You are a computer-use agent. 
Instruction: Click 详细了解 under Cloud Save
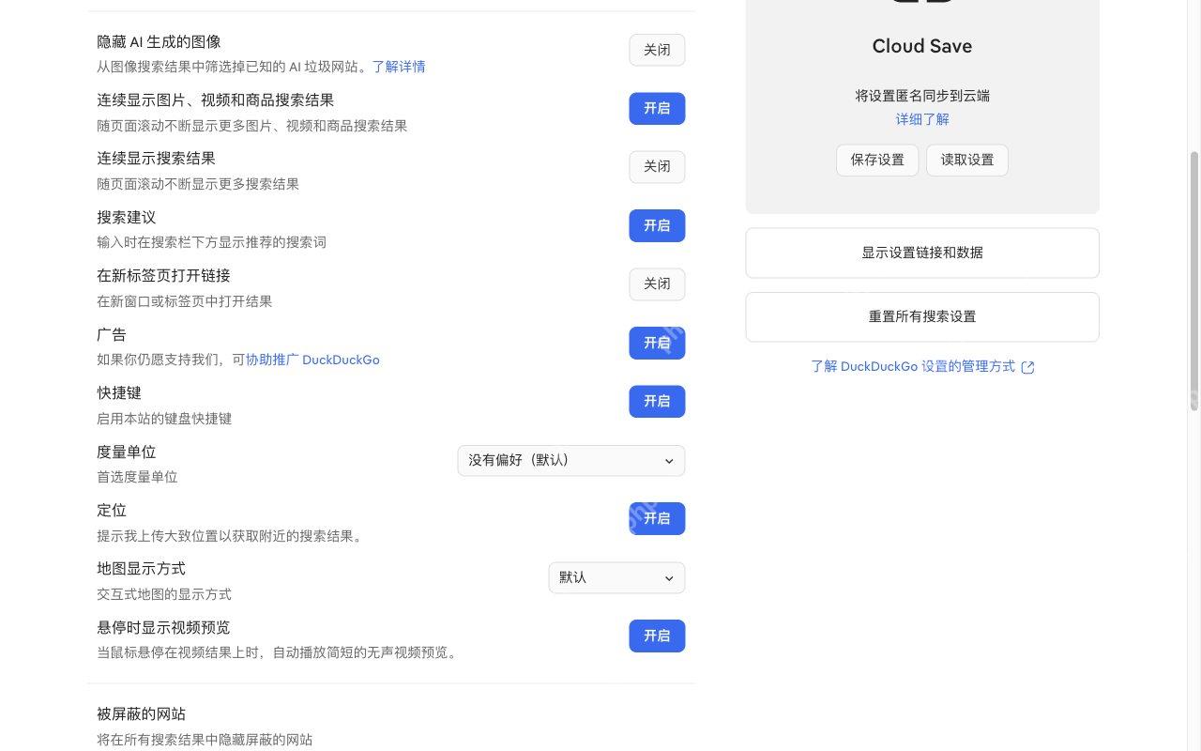click(922, 119)
